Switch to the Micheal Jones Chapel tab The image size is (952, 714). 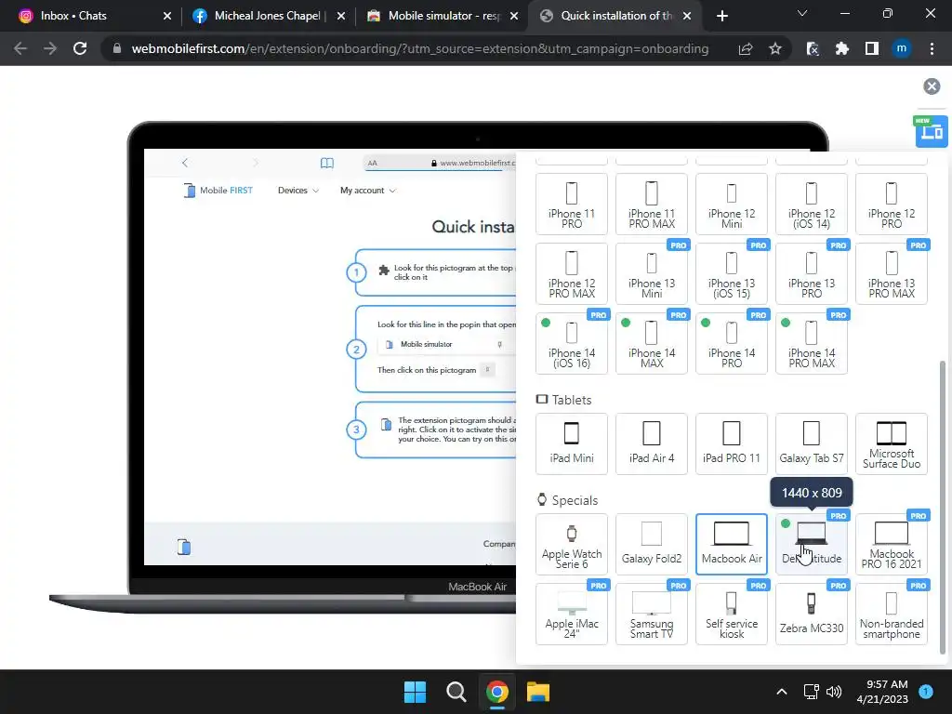tap(267, 16)
